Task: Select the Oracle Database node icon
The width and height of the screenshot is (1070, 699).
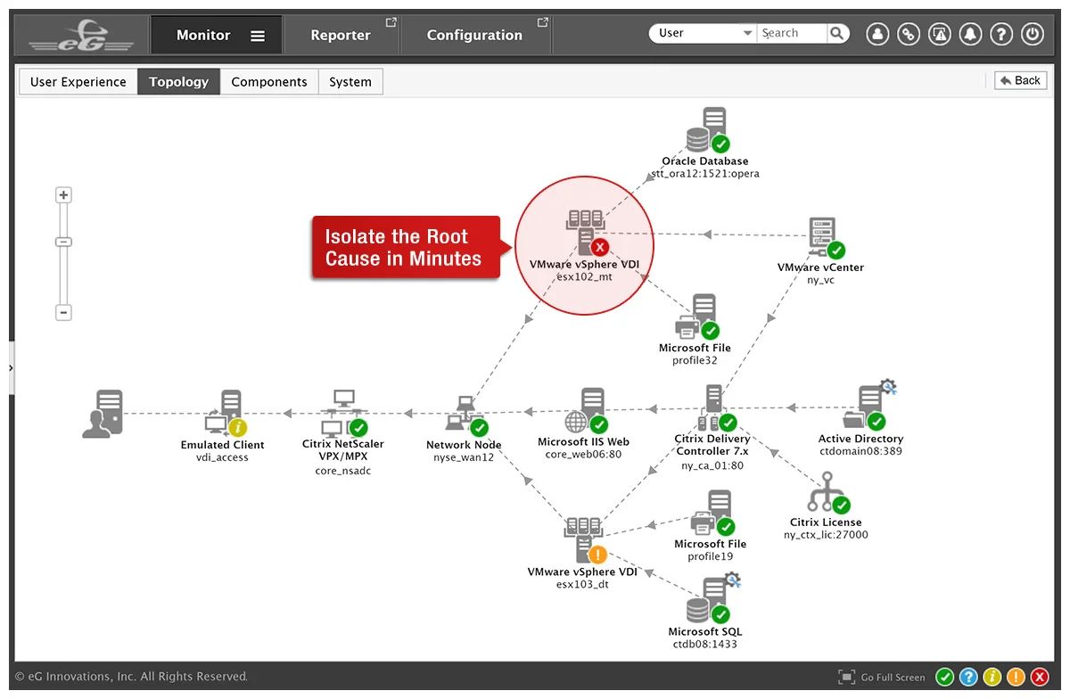Action: click(706, 131)
